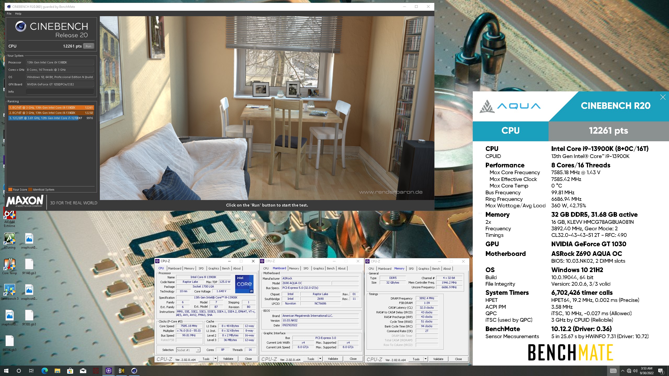Click the Uncore Frequency value 6686.9 MHz
The width and height of the screenshot is (669, 376).
coord(449,287)
